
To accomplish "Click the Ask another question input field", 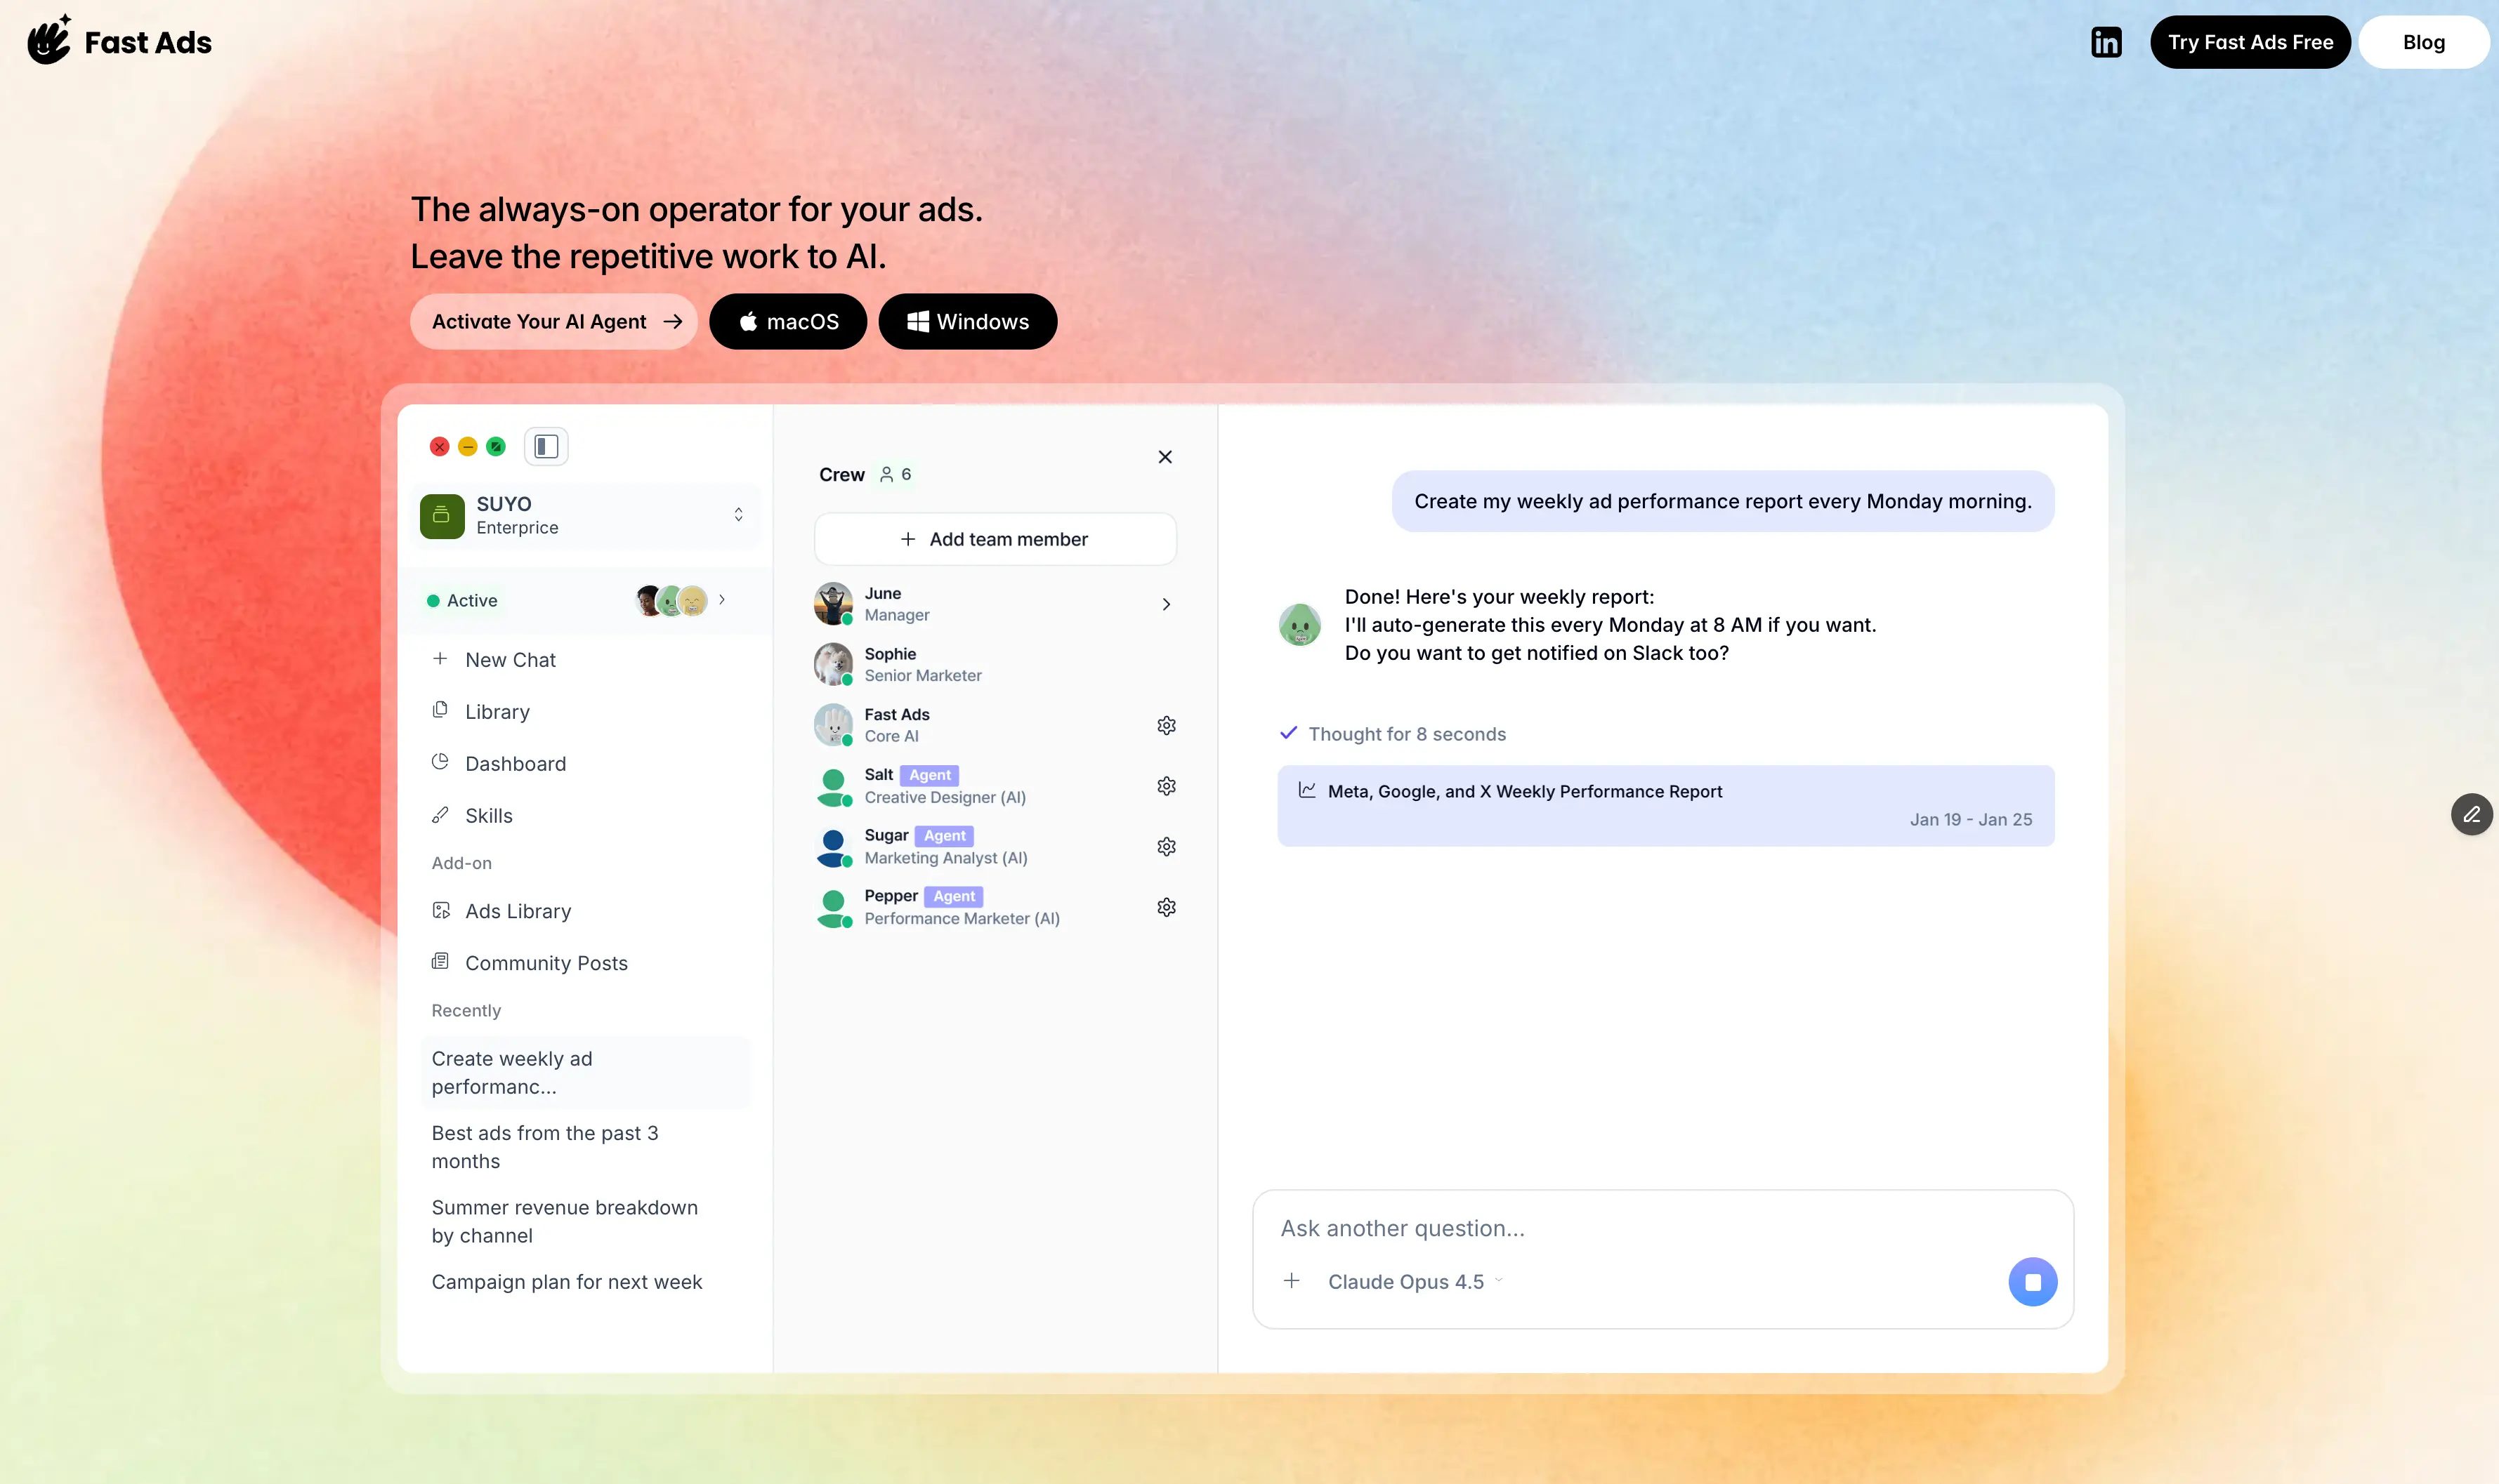I will pos(1641,1228).
